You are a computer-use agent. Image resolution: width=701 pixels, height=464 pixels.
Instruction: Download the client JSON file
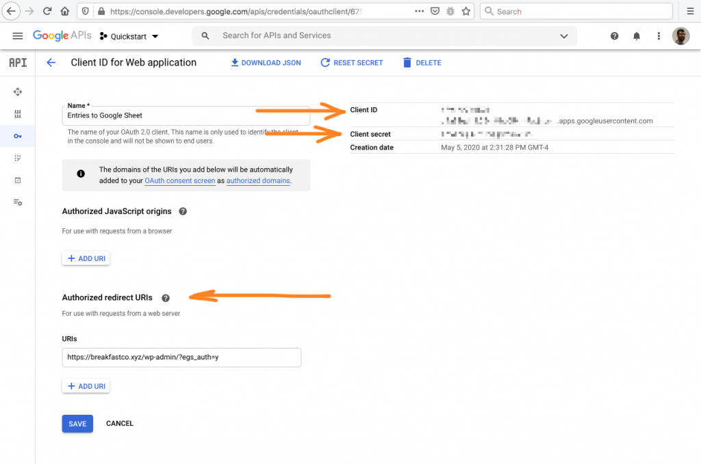(266, 63)
